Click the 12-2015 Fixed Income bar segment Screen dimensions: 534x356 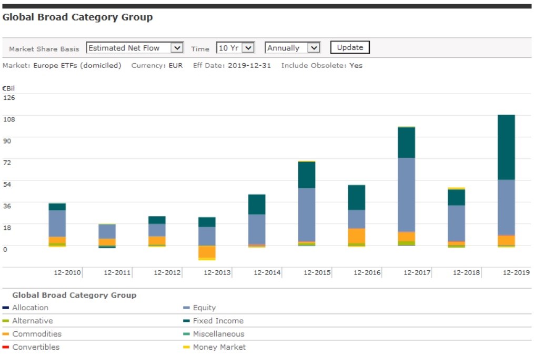306,175
